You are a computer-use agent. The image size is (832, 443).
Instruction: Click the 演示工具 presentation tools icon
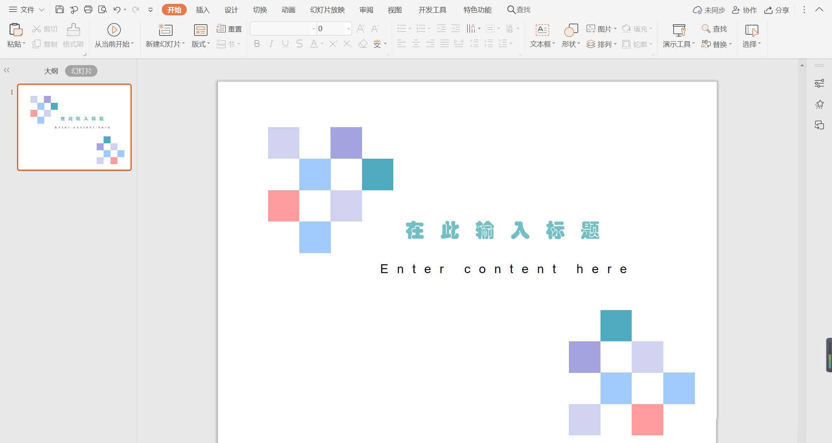click(678, 30)
